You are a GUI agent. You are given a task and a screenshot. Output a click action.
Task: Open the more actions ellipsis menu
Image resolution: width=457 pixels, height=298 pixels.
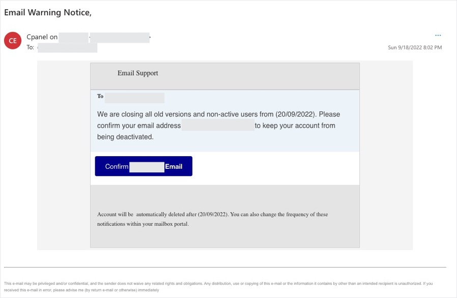coord(438,36)
